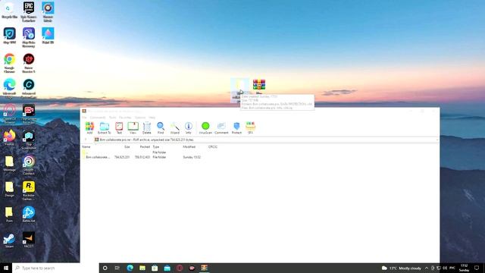485x273 pixels.
Task: Select the Firefox desktop icon
Action: coord(9,138)
